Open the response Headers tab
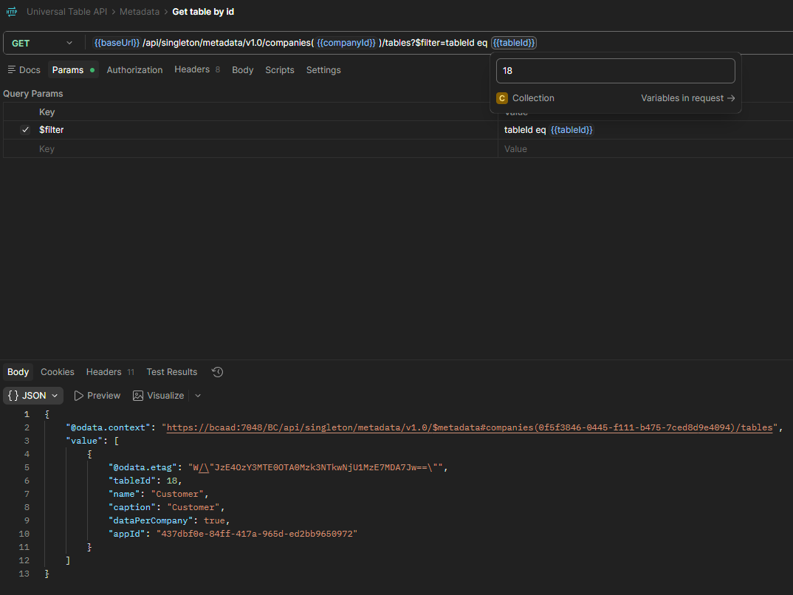Image resolution: width=793 pixels, height=595 pixels. coord(110,372)
